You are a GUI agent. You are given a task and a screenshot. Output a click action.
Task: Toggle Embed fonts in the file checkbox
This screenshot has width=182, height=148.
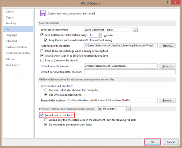(x=42, y=115)
